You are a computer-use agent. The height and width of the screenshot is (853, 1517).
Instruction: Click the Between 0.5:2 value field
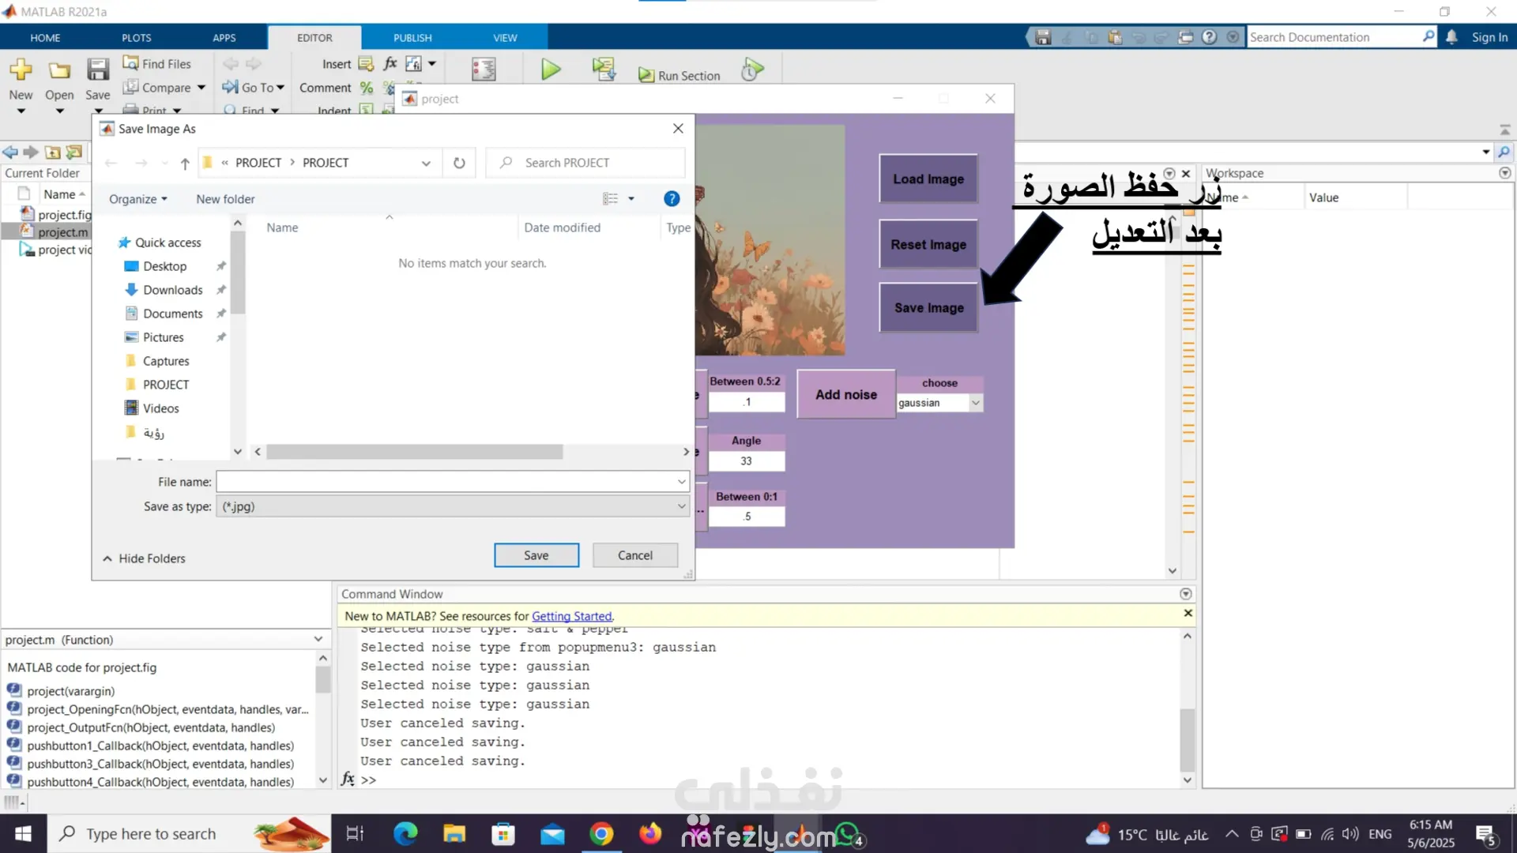coord(747,402)
